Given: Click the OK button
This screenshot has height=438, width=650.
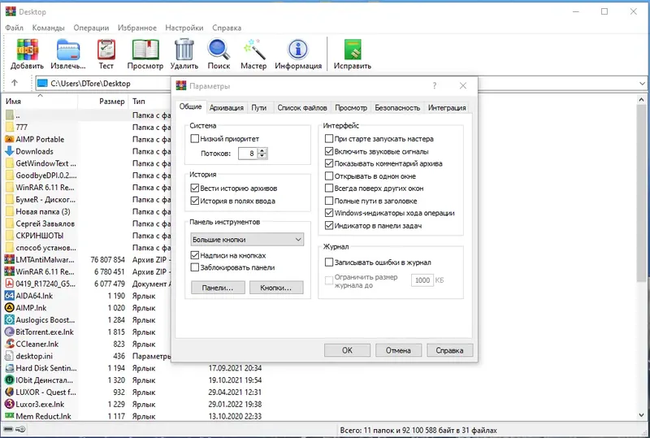Looking at the screenshot, I should [348, 350].
